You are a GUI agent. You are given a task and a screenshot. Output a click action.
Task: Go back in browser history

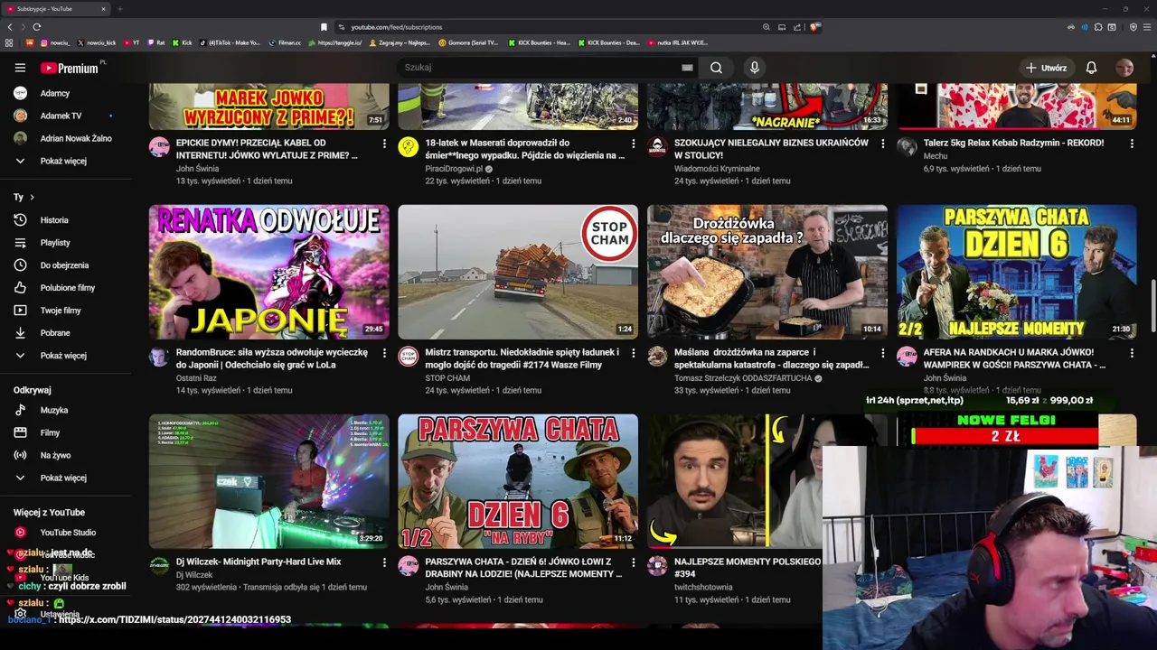[10, 27]
